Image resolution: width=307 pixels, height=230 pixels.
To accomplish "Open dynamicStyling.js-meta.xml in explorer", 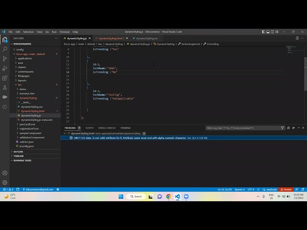I will (36, 120).
